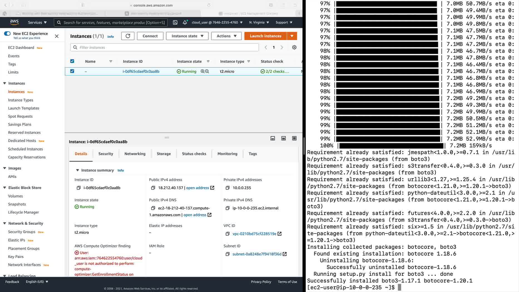
Task: Refresh the instances list
Action: tap(128, 36)
